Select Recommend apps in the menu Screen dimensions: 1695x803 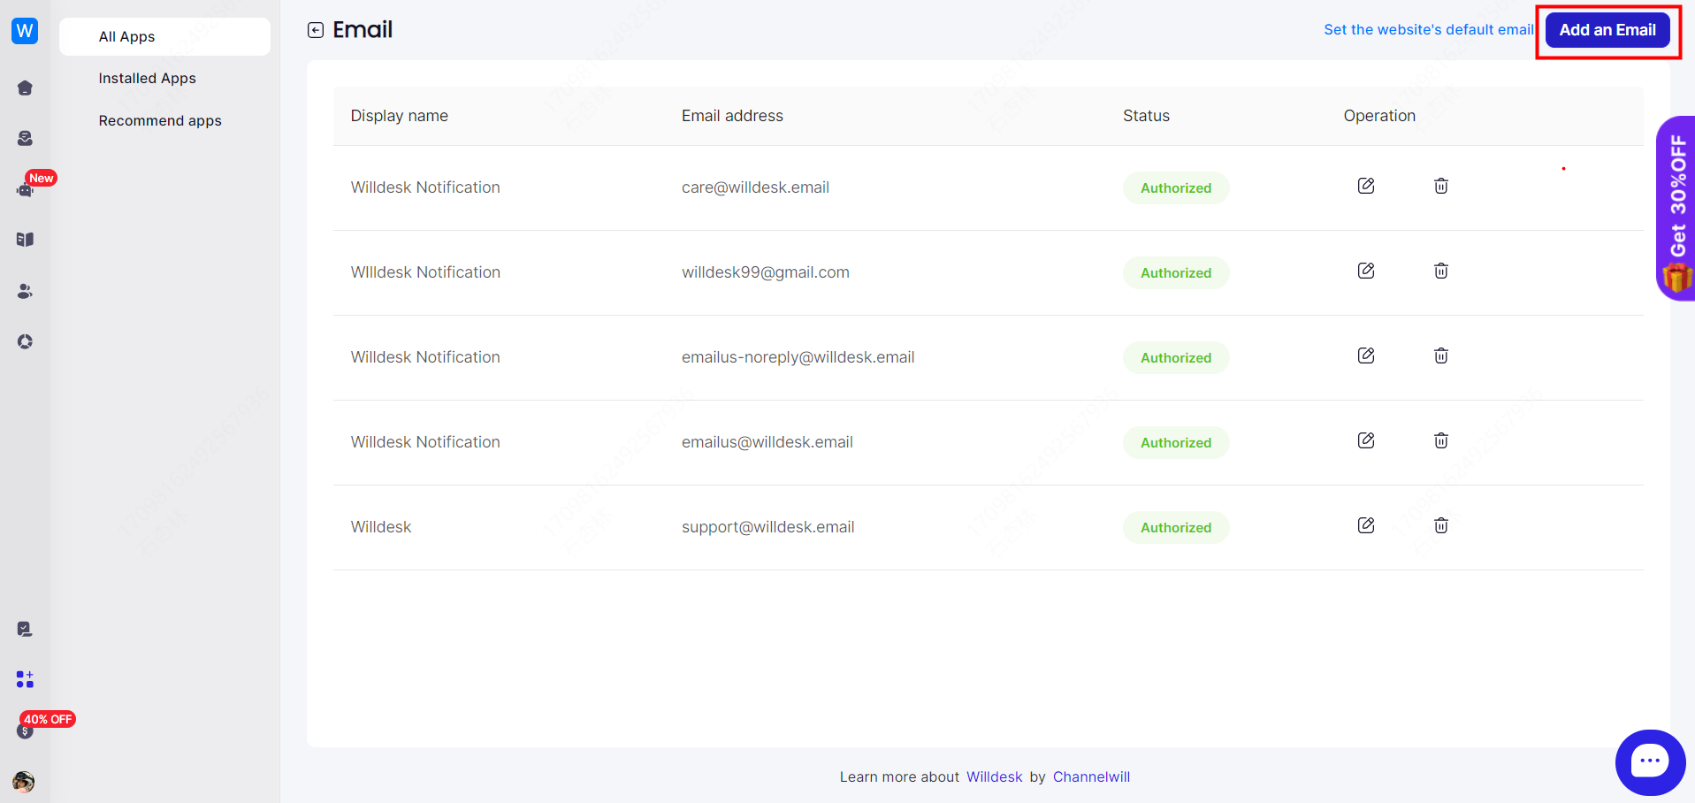[x=160, y=120]
